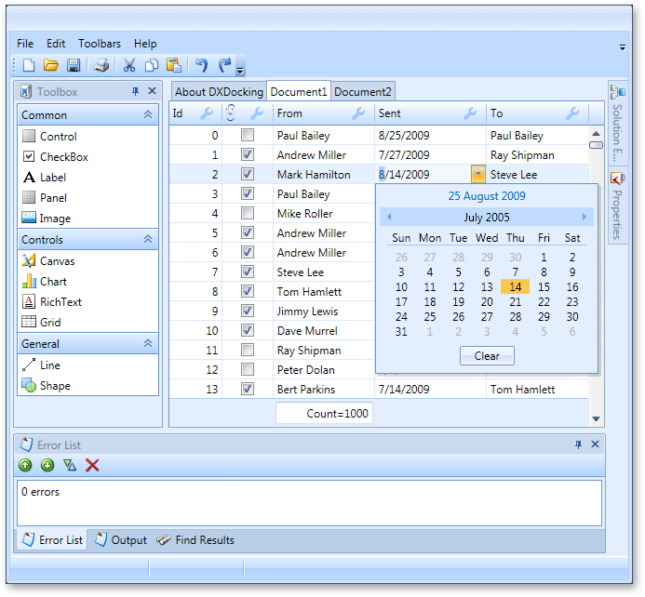
Task: Click the Print toolbar icon
Action: click(x=102, y=65)
